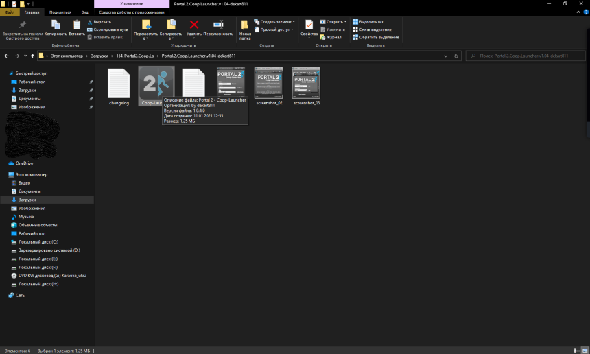The width and height of the screenshot is (590, 354).
Task: Open the Файл menu tab
Action: point(10,12)
